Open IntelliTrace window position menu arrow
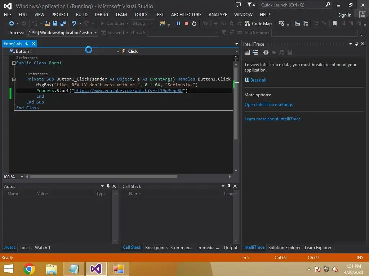Screen dimensions: 369x276 350,44
